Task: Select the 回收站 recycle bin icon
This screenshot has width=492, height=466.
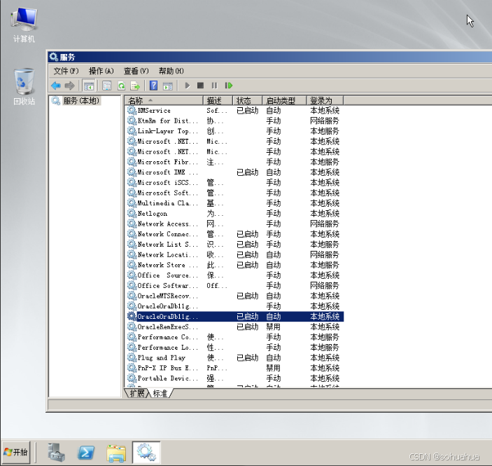Action: pyautogui.click(x=24, y=87)
